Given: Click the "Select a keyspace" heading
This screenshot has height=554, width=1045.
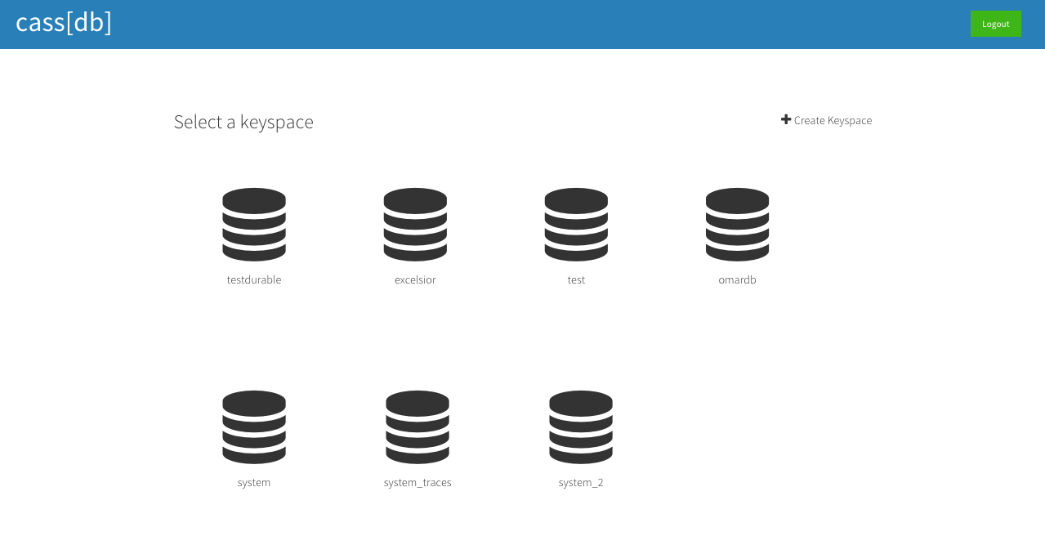Looking at the screenshot, I should [x=243, y=122].
